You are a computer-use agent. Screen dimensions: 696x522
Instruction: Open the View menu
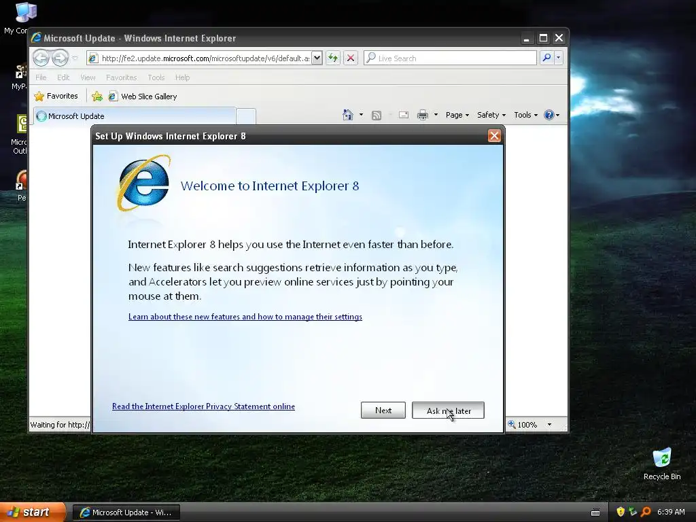click(x=88, y=77)
